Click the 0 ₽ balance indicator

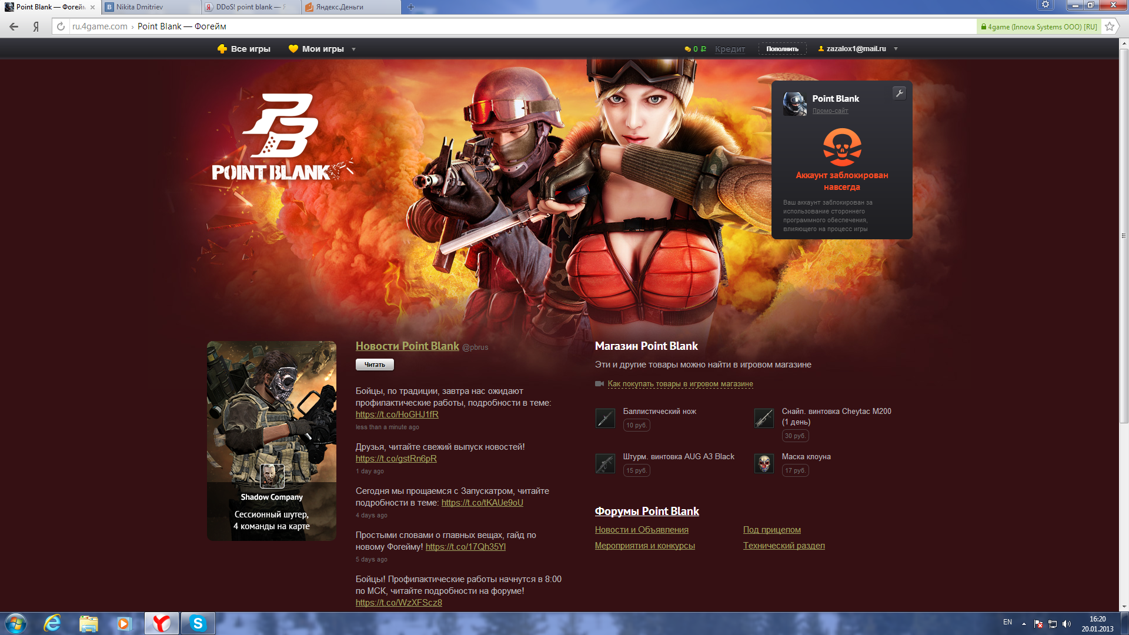coord(695,49)
